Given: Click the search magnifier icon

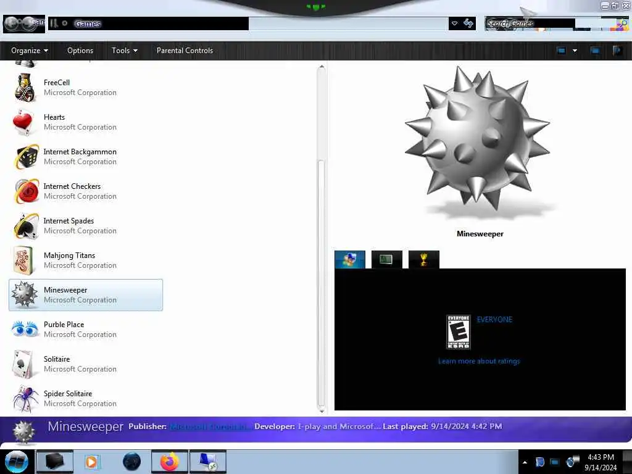Looking at the screenshot, I should pos(622,24).
